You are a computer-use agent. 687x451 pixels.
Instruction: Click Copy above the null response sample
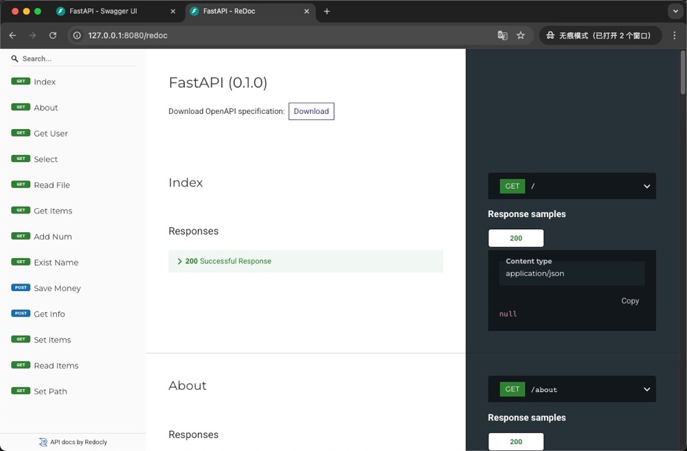click(x=629, y=301)
